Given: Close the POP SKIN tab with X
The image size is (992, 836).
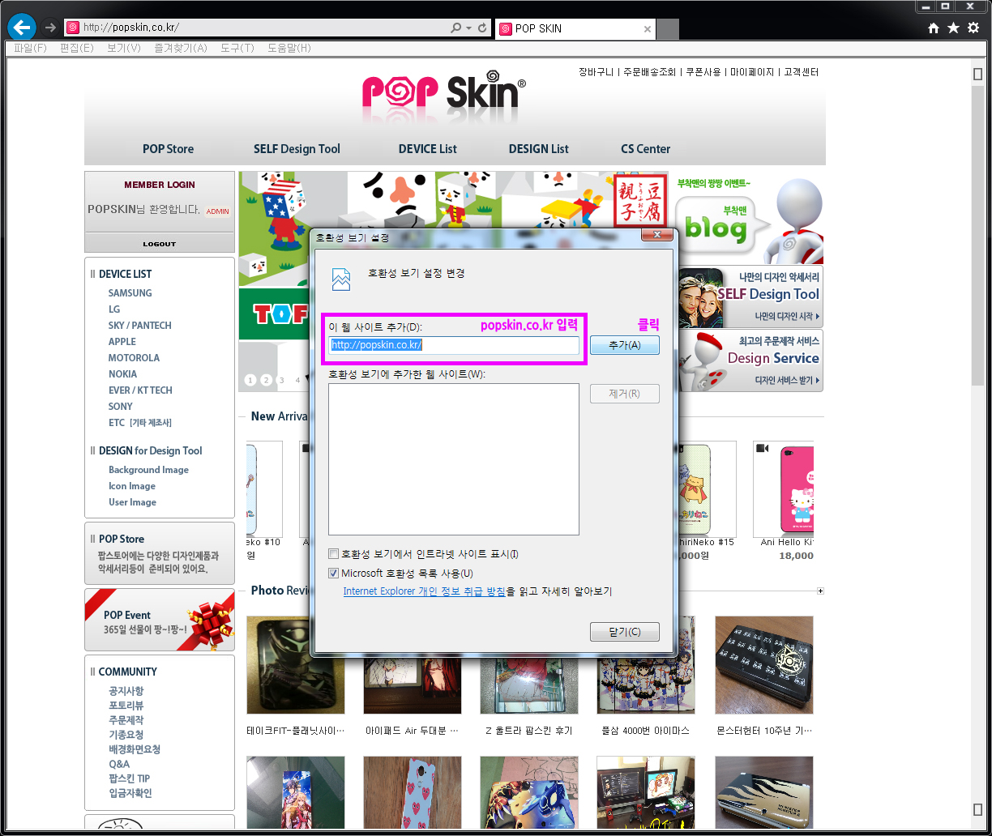Looking at the screenshot, I should click(x=647, y=28).
